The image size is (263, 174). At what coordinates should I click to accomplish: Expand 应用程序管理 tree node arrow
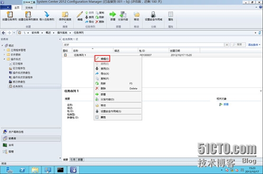(x=4, y=50)
